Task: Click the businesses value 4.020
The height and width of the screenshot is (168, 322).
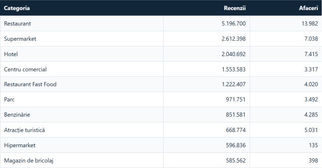Action: [311, 84]
